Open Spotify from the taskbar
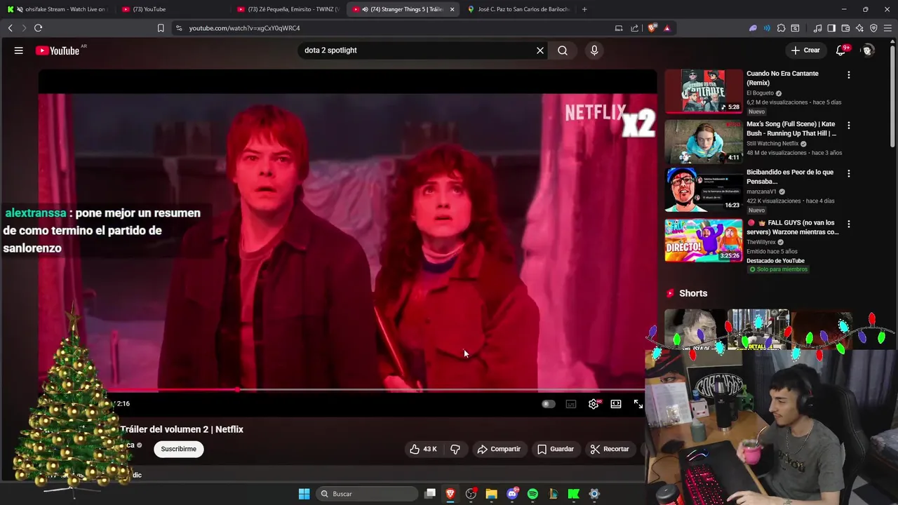Image resolution: width=898 pixels, height=505 pixels. (x=532, y=494)
